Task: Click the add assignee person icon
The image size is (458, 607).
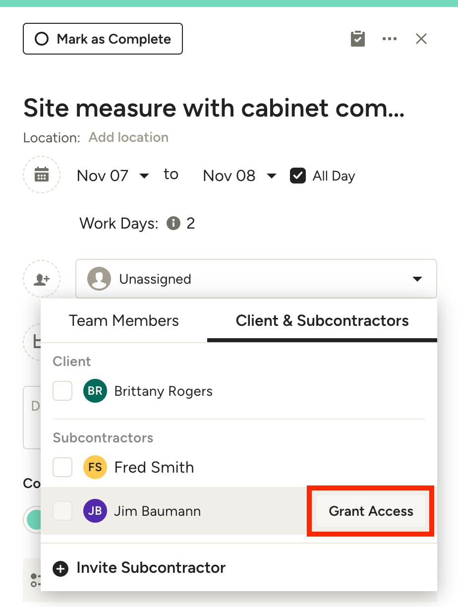Action: [42, 279]
